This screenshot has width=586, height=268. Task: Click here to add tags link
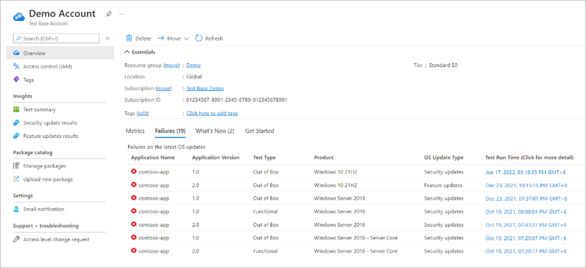click(212, 113)
